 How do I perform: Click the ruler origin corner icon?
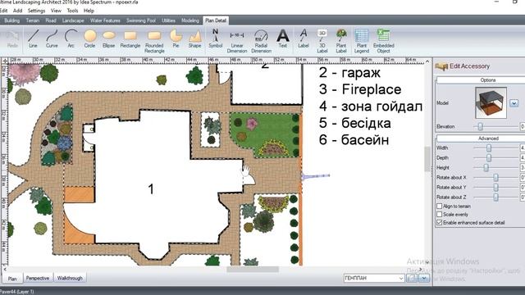(5, 61)
